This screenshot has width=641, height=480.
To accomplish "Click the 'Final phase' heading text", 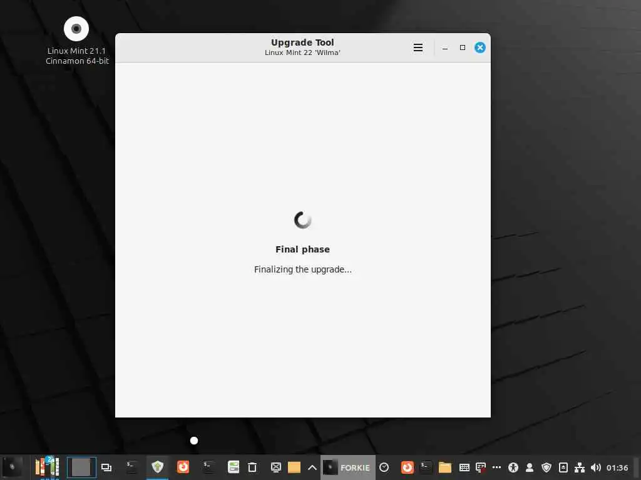I will [302, 249].
